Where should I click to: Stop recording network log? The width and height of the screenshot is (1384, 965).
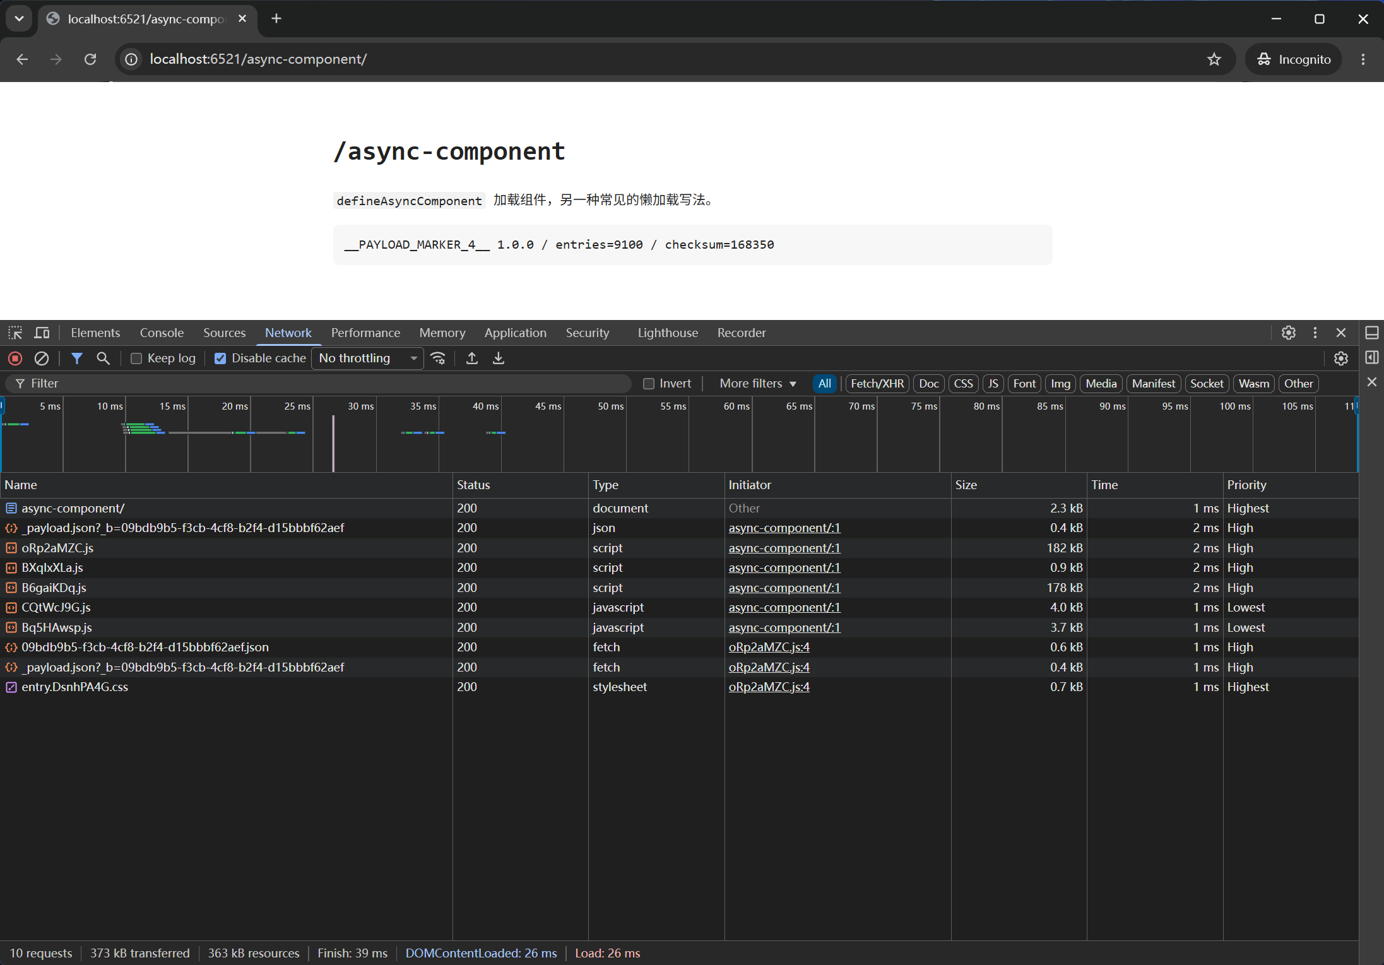15,358
